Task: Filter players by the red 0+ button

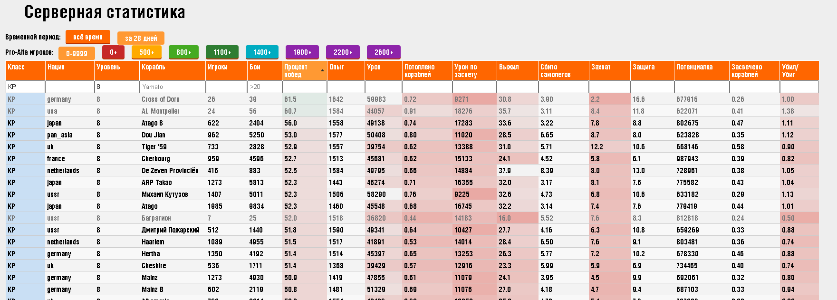Action: coord(113,52)
